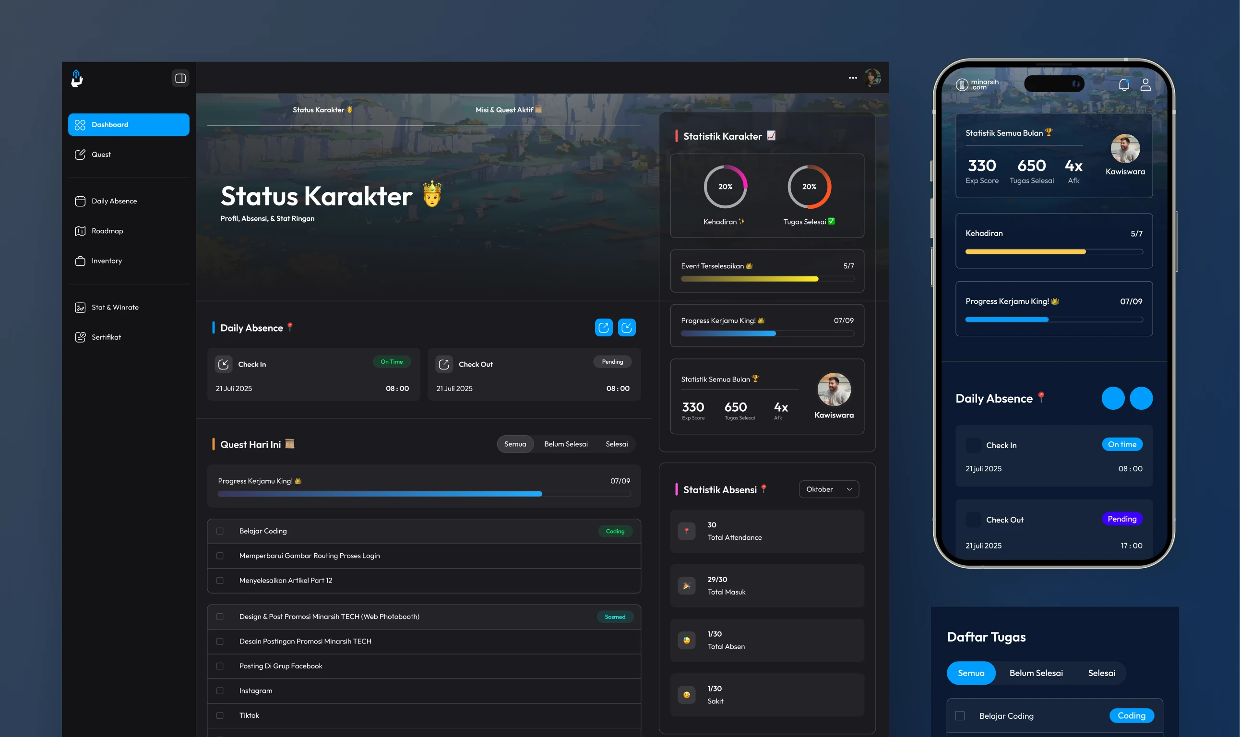Open the Inventory page
1240x737 pixels.
pyautogui.click(x=106, y=261)
